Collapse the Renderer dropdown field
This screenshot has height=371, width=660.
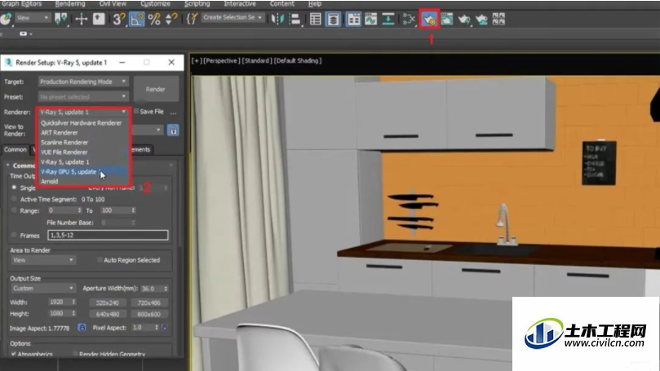pyautogui.click(x=83, y=113)
